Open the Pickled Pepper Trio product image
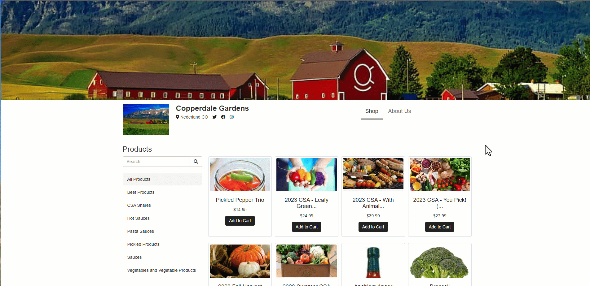 click(240, 175)
